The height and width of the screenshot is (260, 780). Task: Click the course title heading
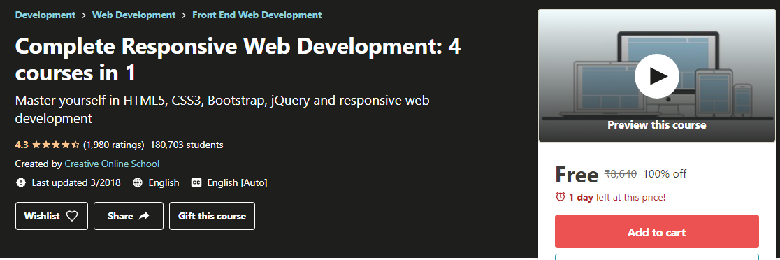point(238,59)
